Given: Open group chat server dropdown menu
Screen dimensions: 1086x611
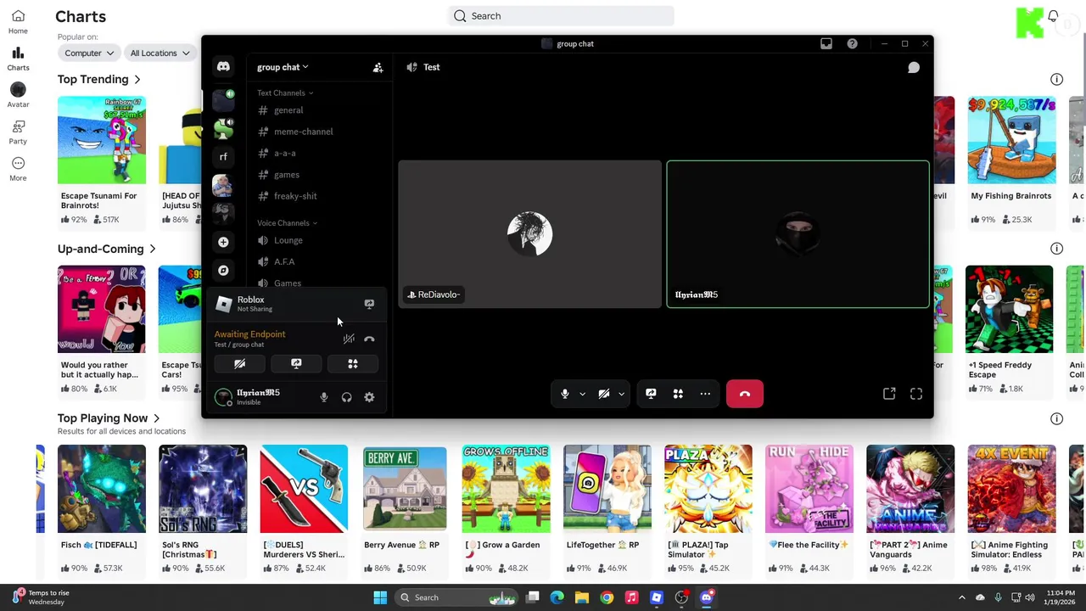Looking at the screenshot, I should (x=283, y=67).
